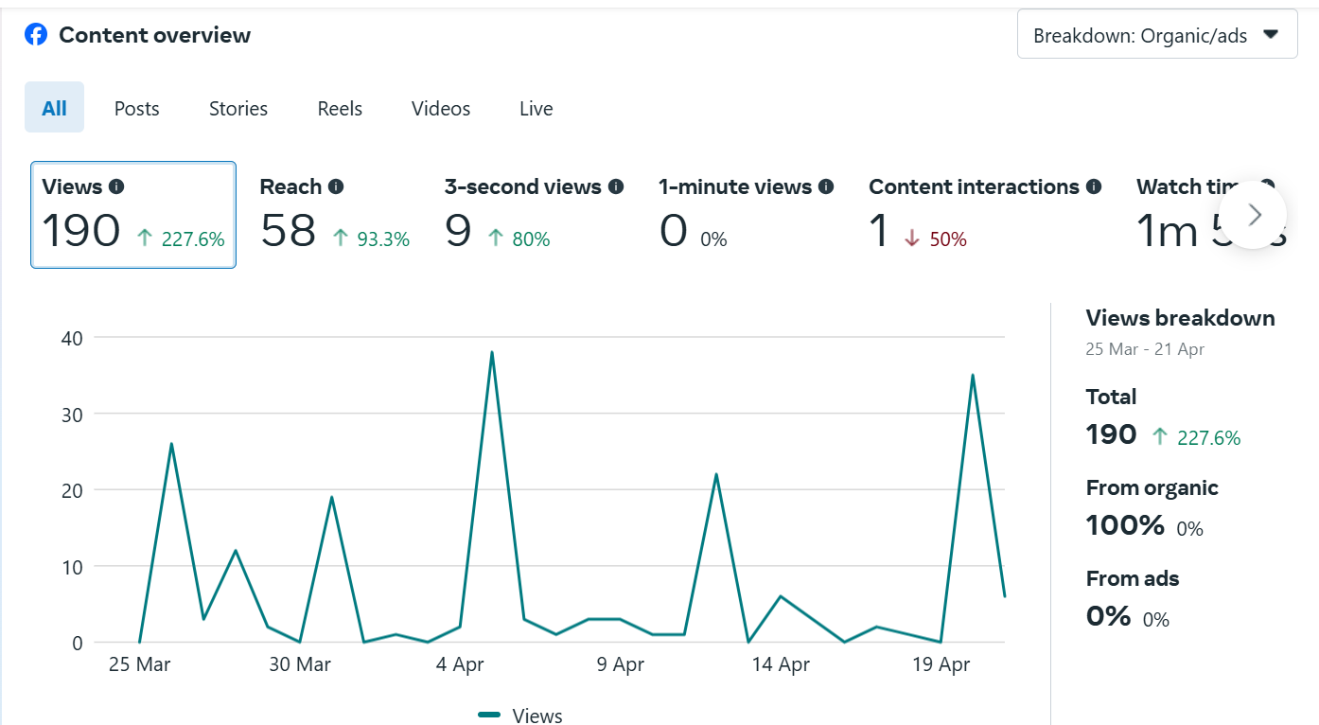Open the Stories tab
Image resolution: width=1319 pixels, height=725 pixels.
click(238, 109)
